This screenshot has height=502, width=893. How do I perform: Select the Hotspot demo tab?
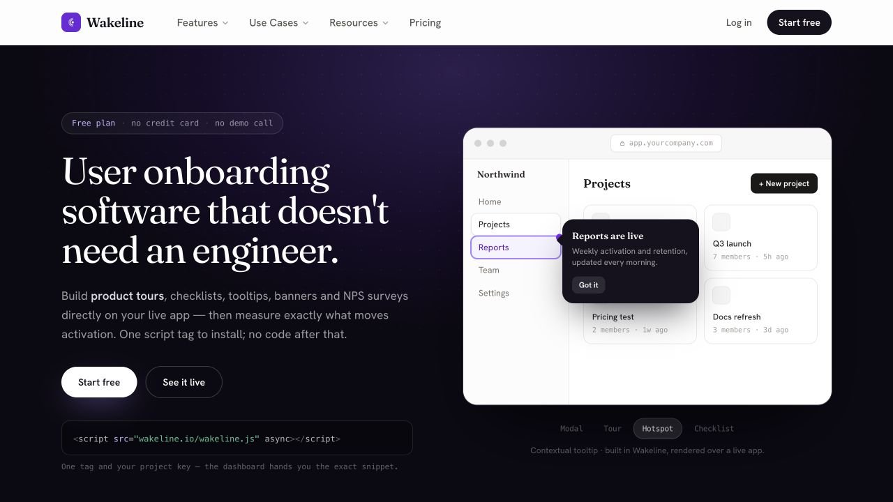click(658, 428)
